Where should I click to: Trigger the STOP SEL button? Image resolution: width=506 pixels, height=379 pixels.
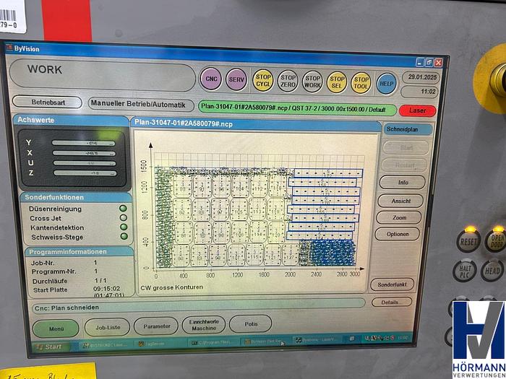tap(337, 82)
